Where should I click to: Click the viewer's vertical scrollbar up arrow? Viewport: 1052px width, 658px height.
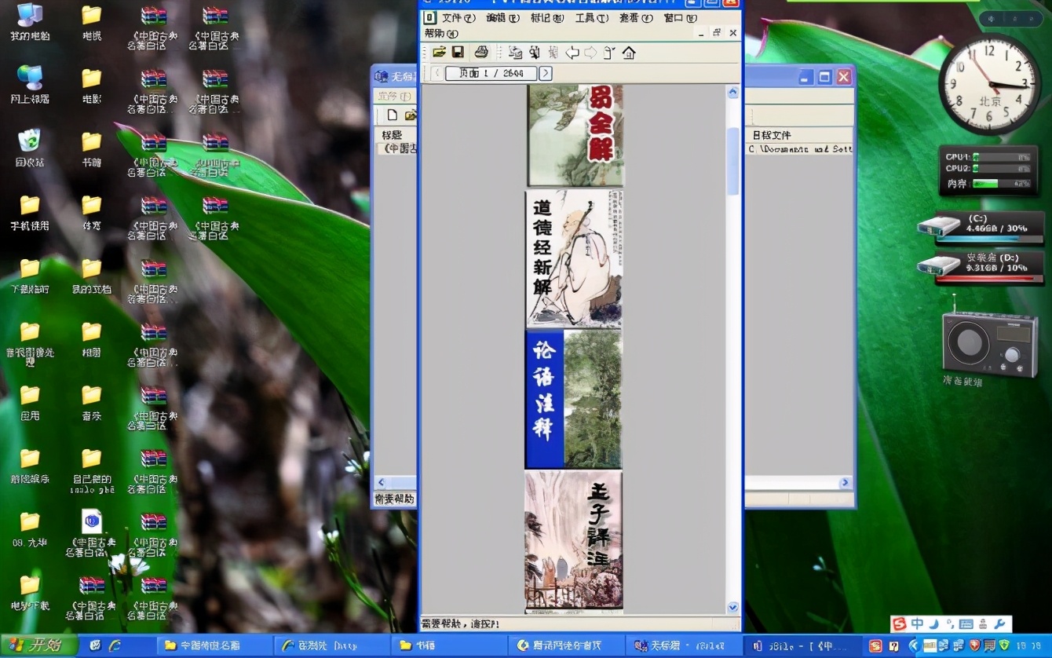(x=733, y=92)
